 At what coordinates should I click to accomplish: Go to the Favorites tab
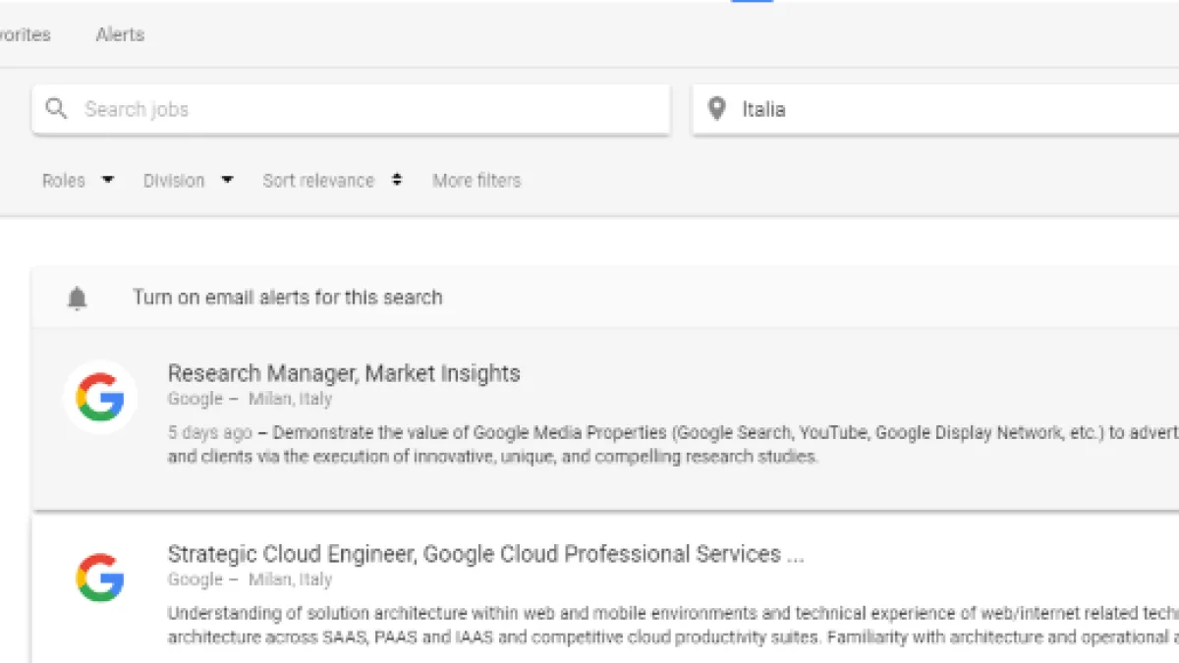25,34
